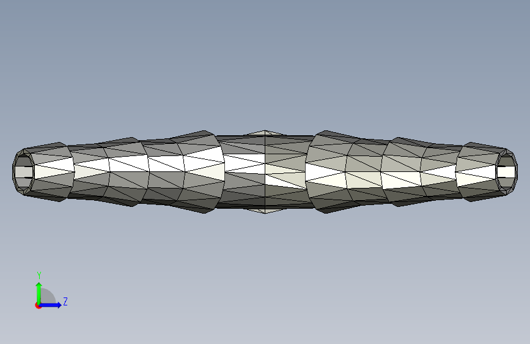Click the Z label of the axis triad
This screenshot has width=530, height=344.
[65, 301]
